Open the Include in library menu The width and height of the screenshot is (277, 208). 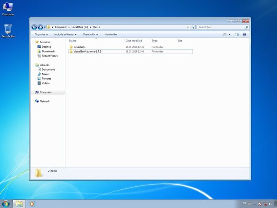click(x=65, y=35)
